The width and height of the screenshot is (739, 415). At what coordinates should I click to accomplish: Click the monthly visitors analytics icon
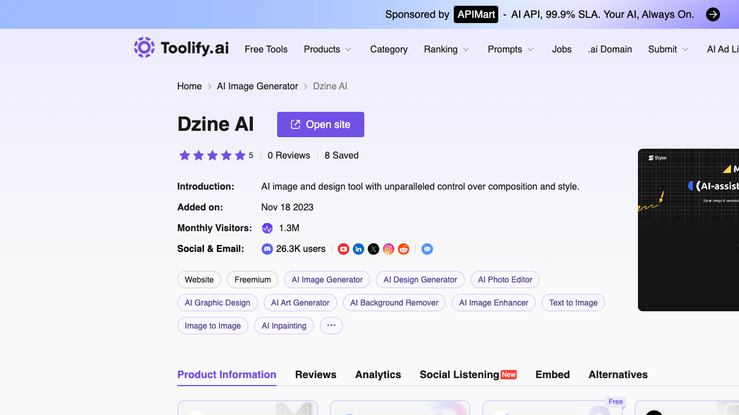(x=267, y=228)
